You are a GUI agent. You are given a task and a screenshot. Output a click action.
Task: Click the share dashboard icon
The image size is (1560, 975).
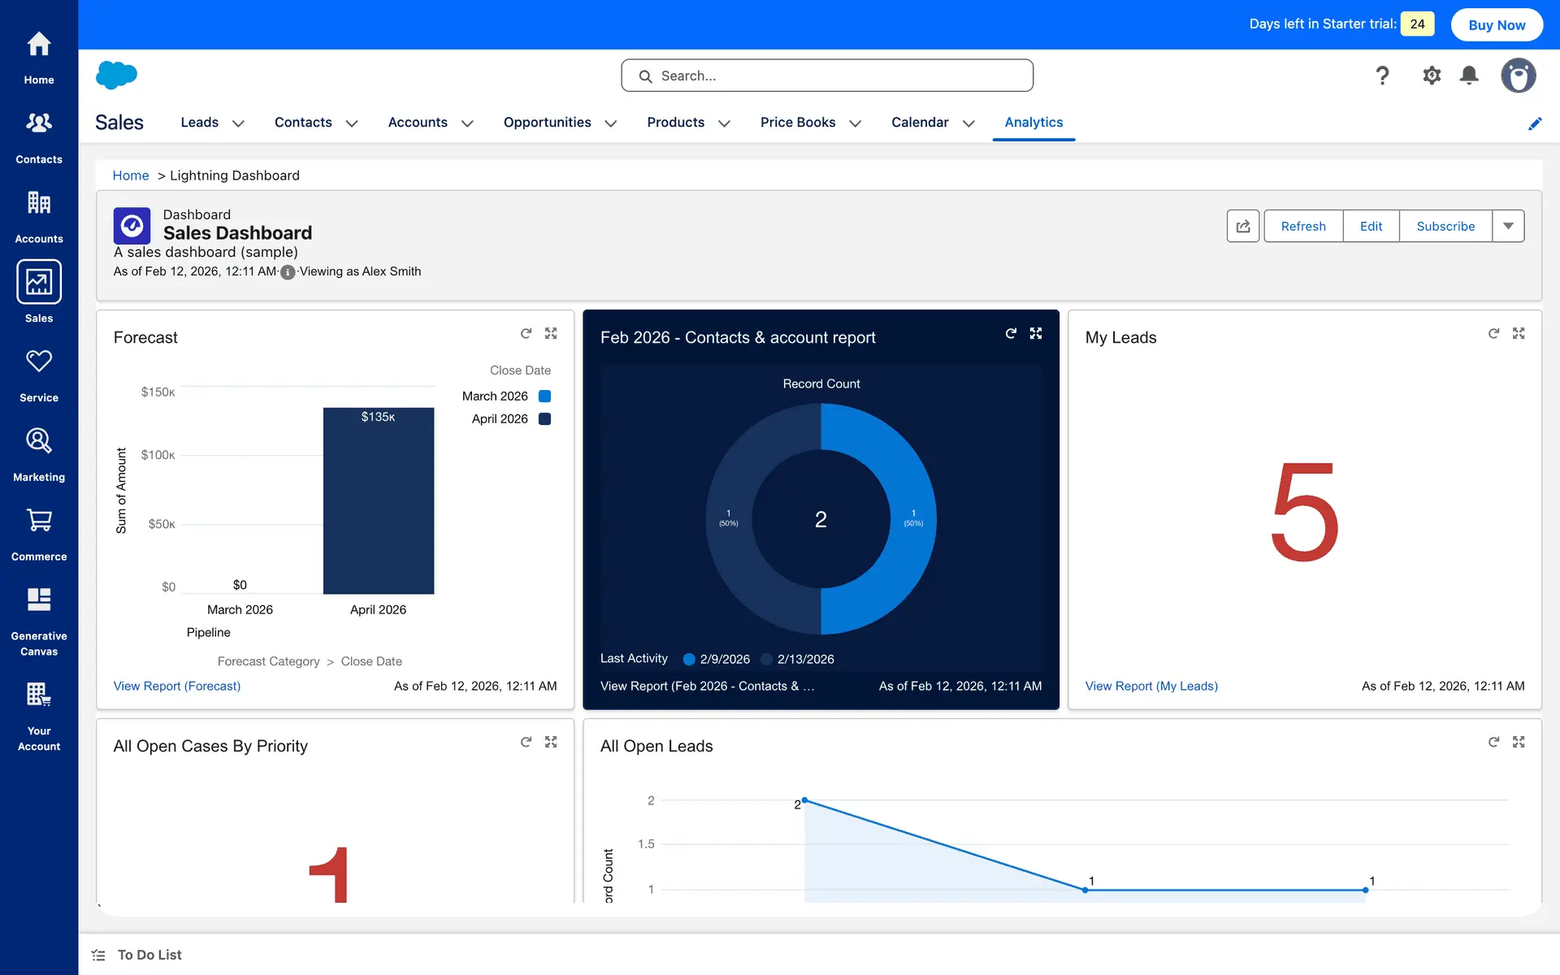pyautogui.click(x=1242, y=226)
